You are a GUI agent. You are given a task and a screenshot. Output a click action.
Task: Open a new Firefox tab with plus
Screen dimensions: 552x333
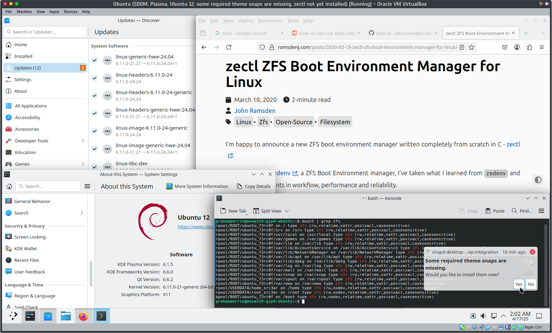526,33
